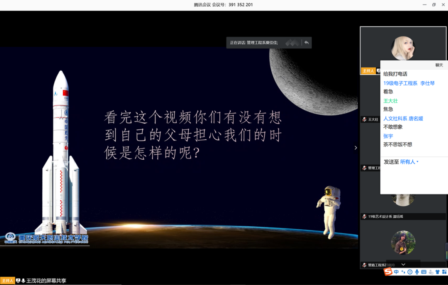Image resolution: width=448 pixels, height=285 pixels.
Task: Click the muted mic icon for 管路工程系 participant
Action: coord(364,265)
